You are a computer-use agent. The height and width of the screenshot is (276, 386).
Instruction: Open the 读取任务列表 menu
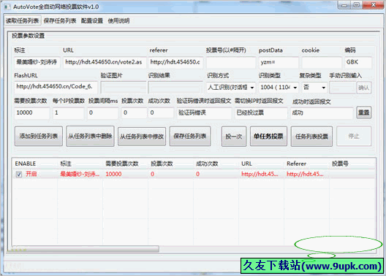point(23,21)
